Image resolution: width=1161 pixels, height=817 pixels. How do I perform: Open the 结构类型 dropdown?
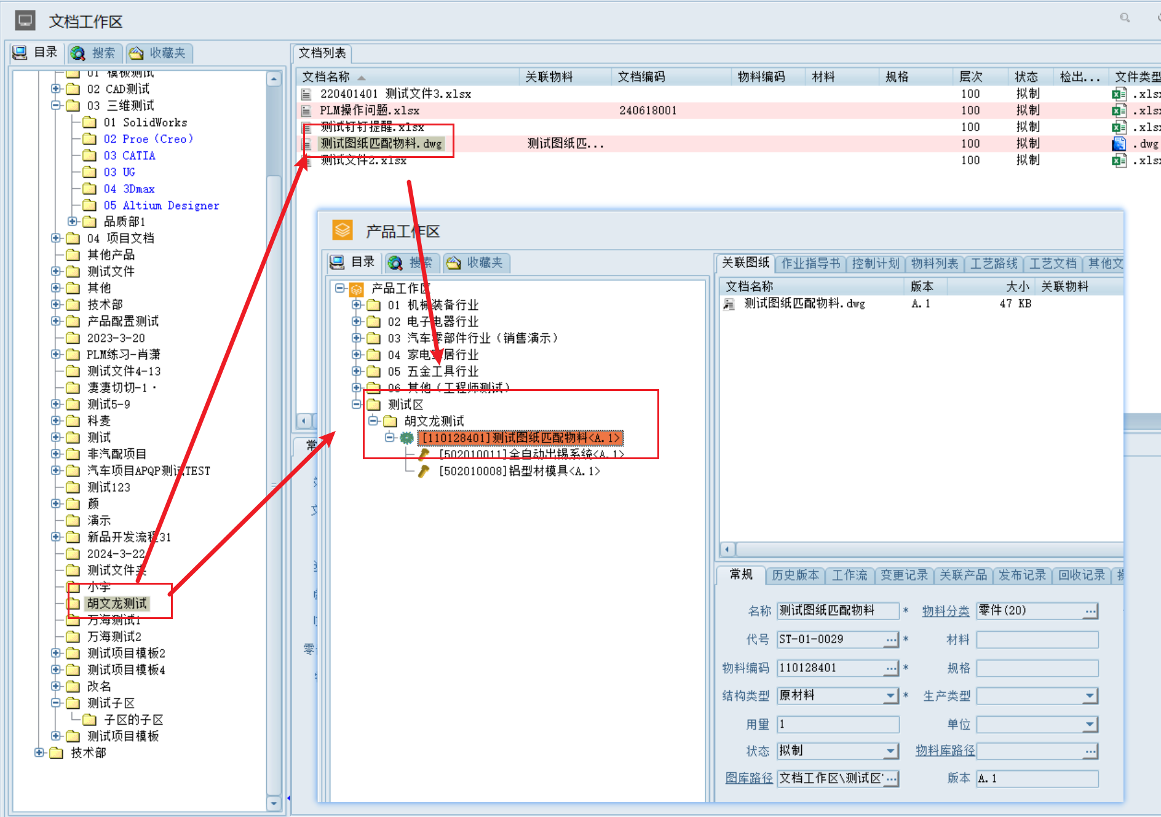point(891,696)
